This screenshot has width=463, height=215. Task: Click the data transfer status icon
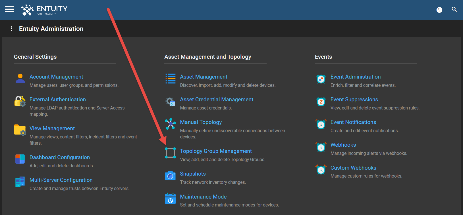pos(439,10)
